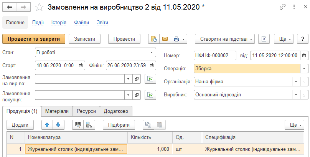Click the Записати button
The height and width of the screenshot is (157, 310).
point(85,39)
